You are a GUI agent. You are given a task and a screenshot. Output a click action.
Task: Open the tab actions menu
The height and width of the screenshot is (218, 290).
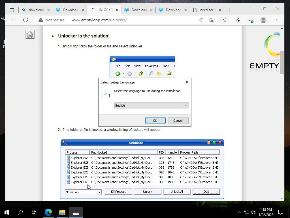tap(12, 10)
